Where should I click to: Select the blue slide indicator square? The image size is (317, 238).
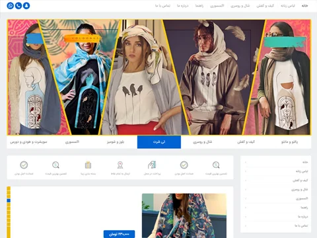[x=9, y=200]
